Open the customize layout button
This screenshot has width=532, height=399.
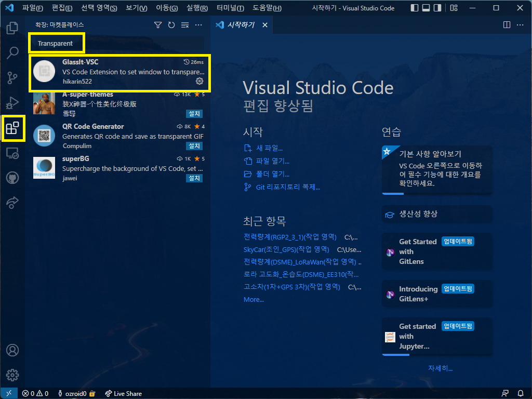[454, 8]
